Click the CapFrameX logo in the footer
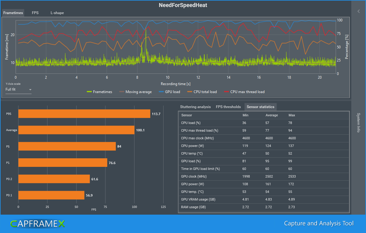Viewport: 366px width, 233px height. tap(38, 224)
